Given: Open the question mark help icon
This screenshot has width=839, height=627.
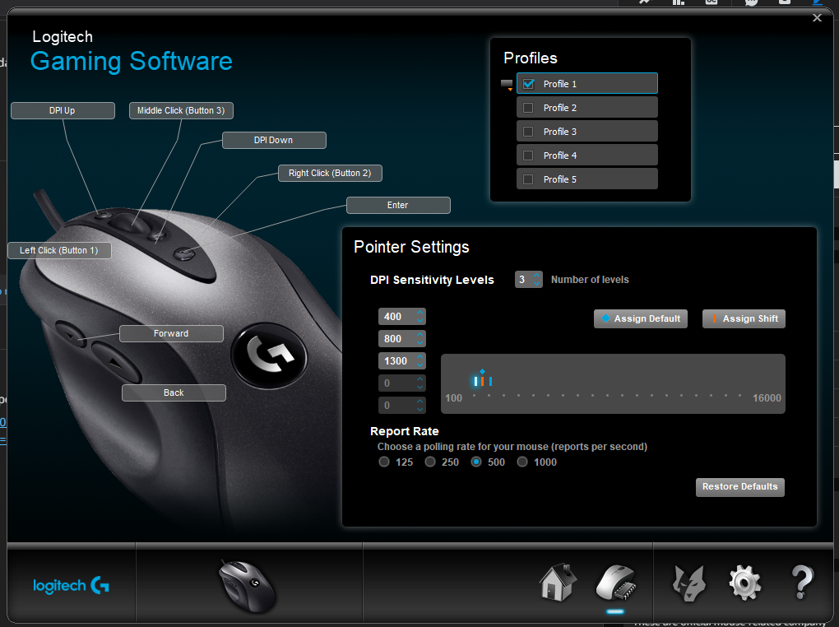Looking at the screenshot, I should coord(801,582).
